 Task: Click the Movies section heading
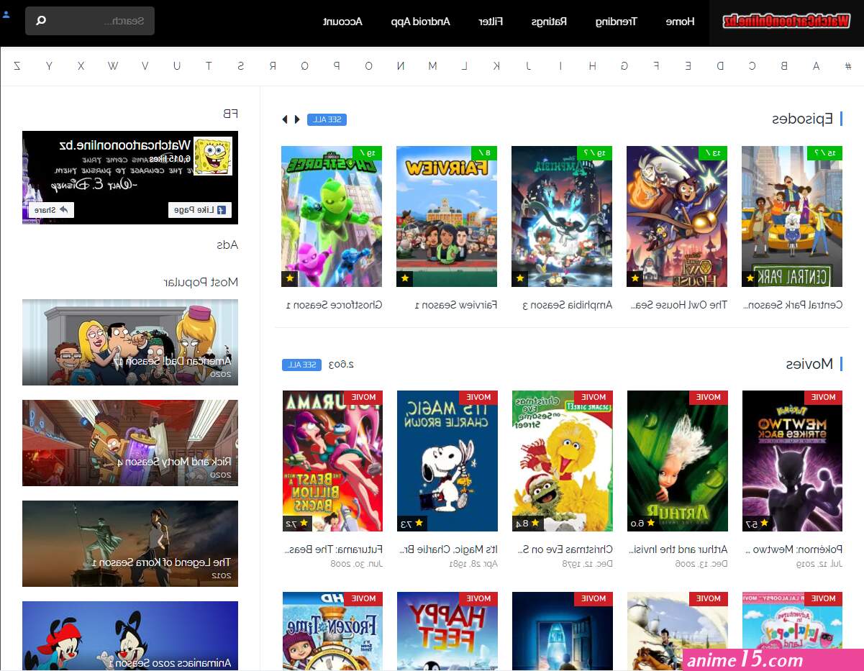(809, 365)
